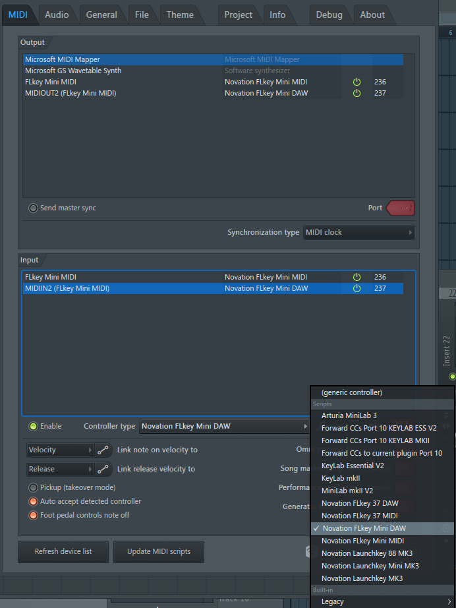Open the Info tab
Image resolution: width=456 pixels, height=608 pixels.
pos(277,15)
